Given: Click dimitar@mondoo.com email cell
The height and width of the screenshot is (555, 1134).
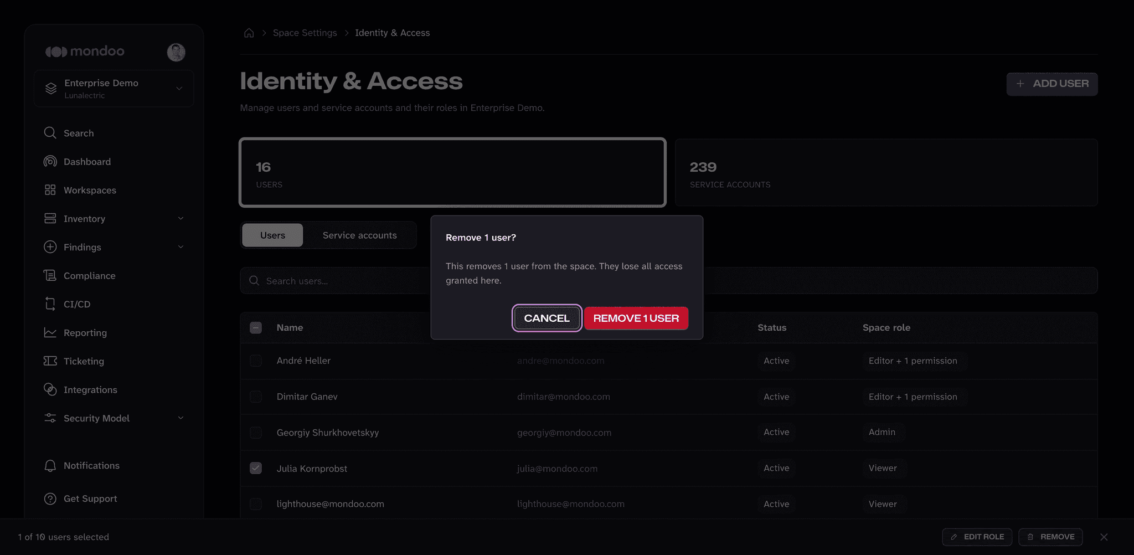Looking at the screenshot, I should [564, 397].
